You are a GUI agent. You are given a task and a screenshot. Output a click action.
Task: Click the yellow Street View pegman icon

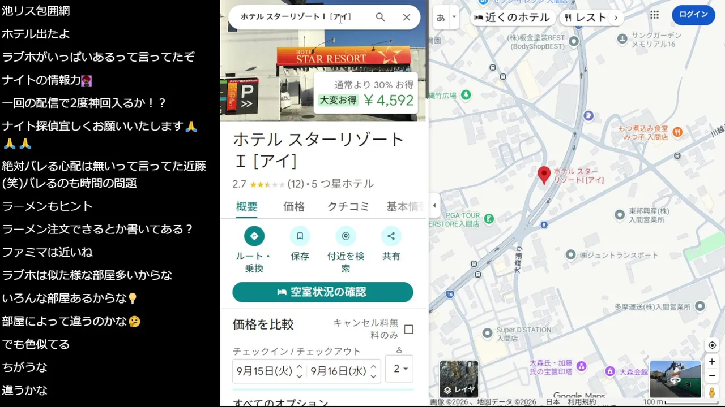[x=712, y=392]
